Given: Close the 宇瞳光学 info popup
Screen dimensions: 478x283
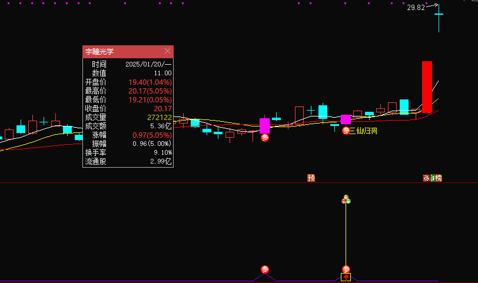Looking at the screenshot, I should 167,52.
